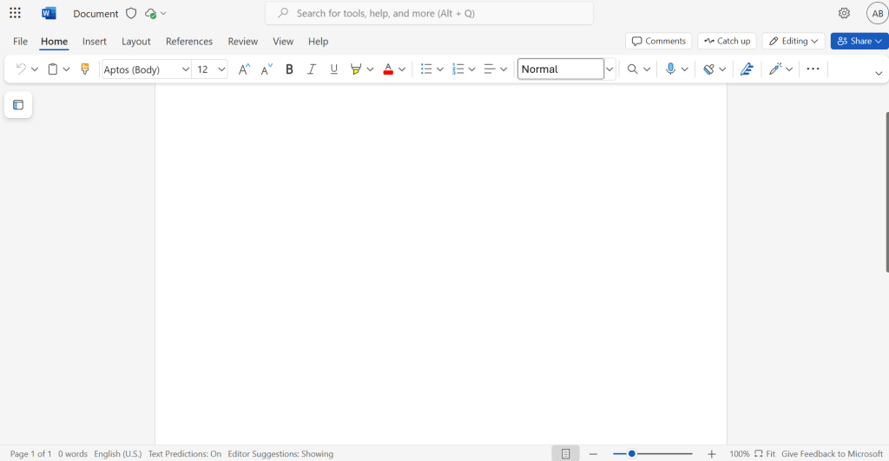Click the Comments button
The width and height of the screenshot is (889, 461).
coord(658,41)
